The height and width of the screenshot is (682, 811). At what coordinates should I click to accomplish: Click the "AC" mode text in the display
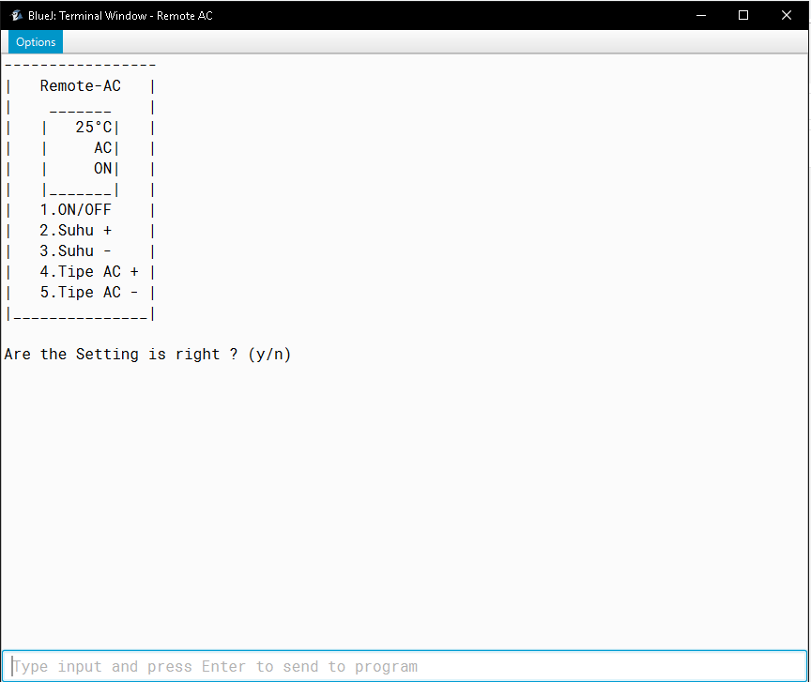pos(103,148)
